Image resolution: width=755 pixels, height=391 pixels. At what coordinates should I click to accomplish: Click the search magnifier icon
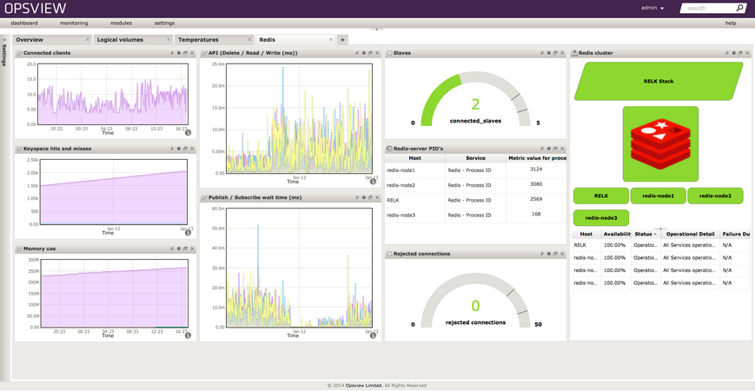pos(739,8)
